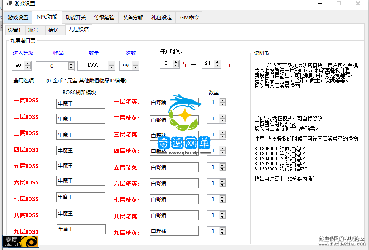
Task: Click the app icon in the title bar
Action: [x=9, y=4]
